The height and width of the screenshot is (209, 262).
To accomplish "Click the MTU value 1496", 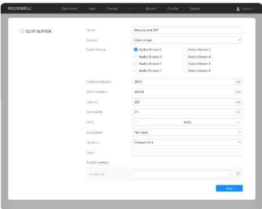I will [187, 122].
